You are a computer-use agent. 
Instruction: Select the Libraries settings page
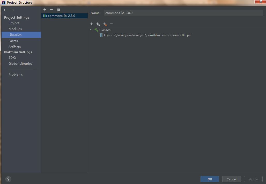tap(21, 35)
